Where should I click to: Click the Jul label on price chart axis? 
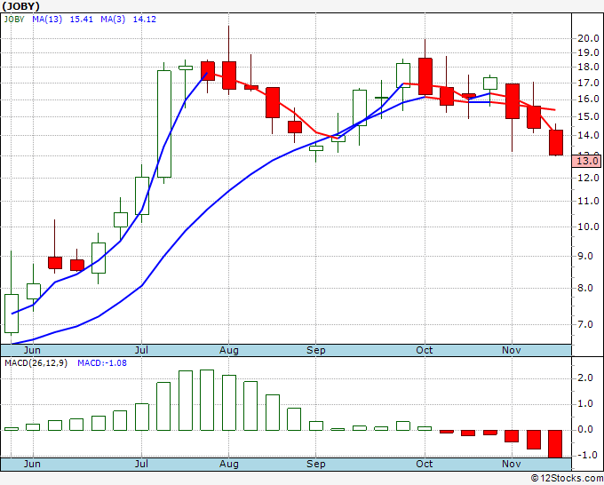pyautogui.click(x=141, y=350)
